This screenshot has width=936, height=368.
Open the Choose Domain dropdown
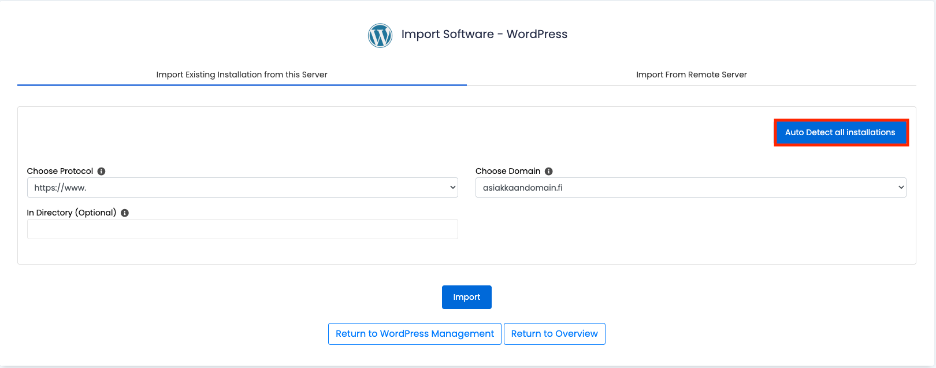coord(690,187)
